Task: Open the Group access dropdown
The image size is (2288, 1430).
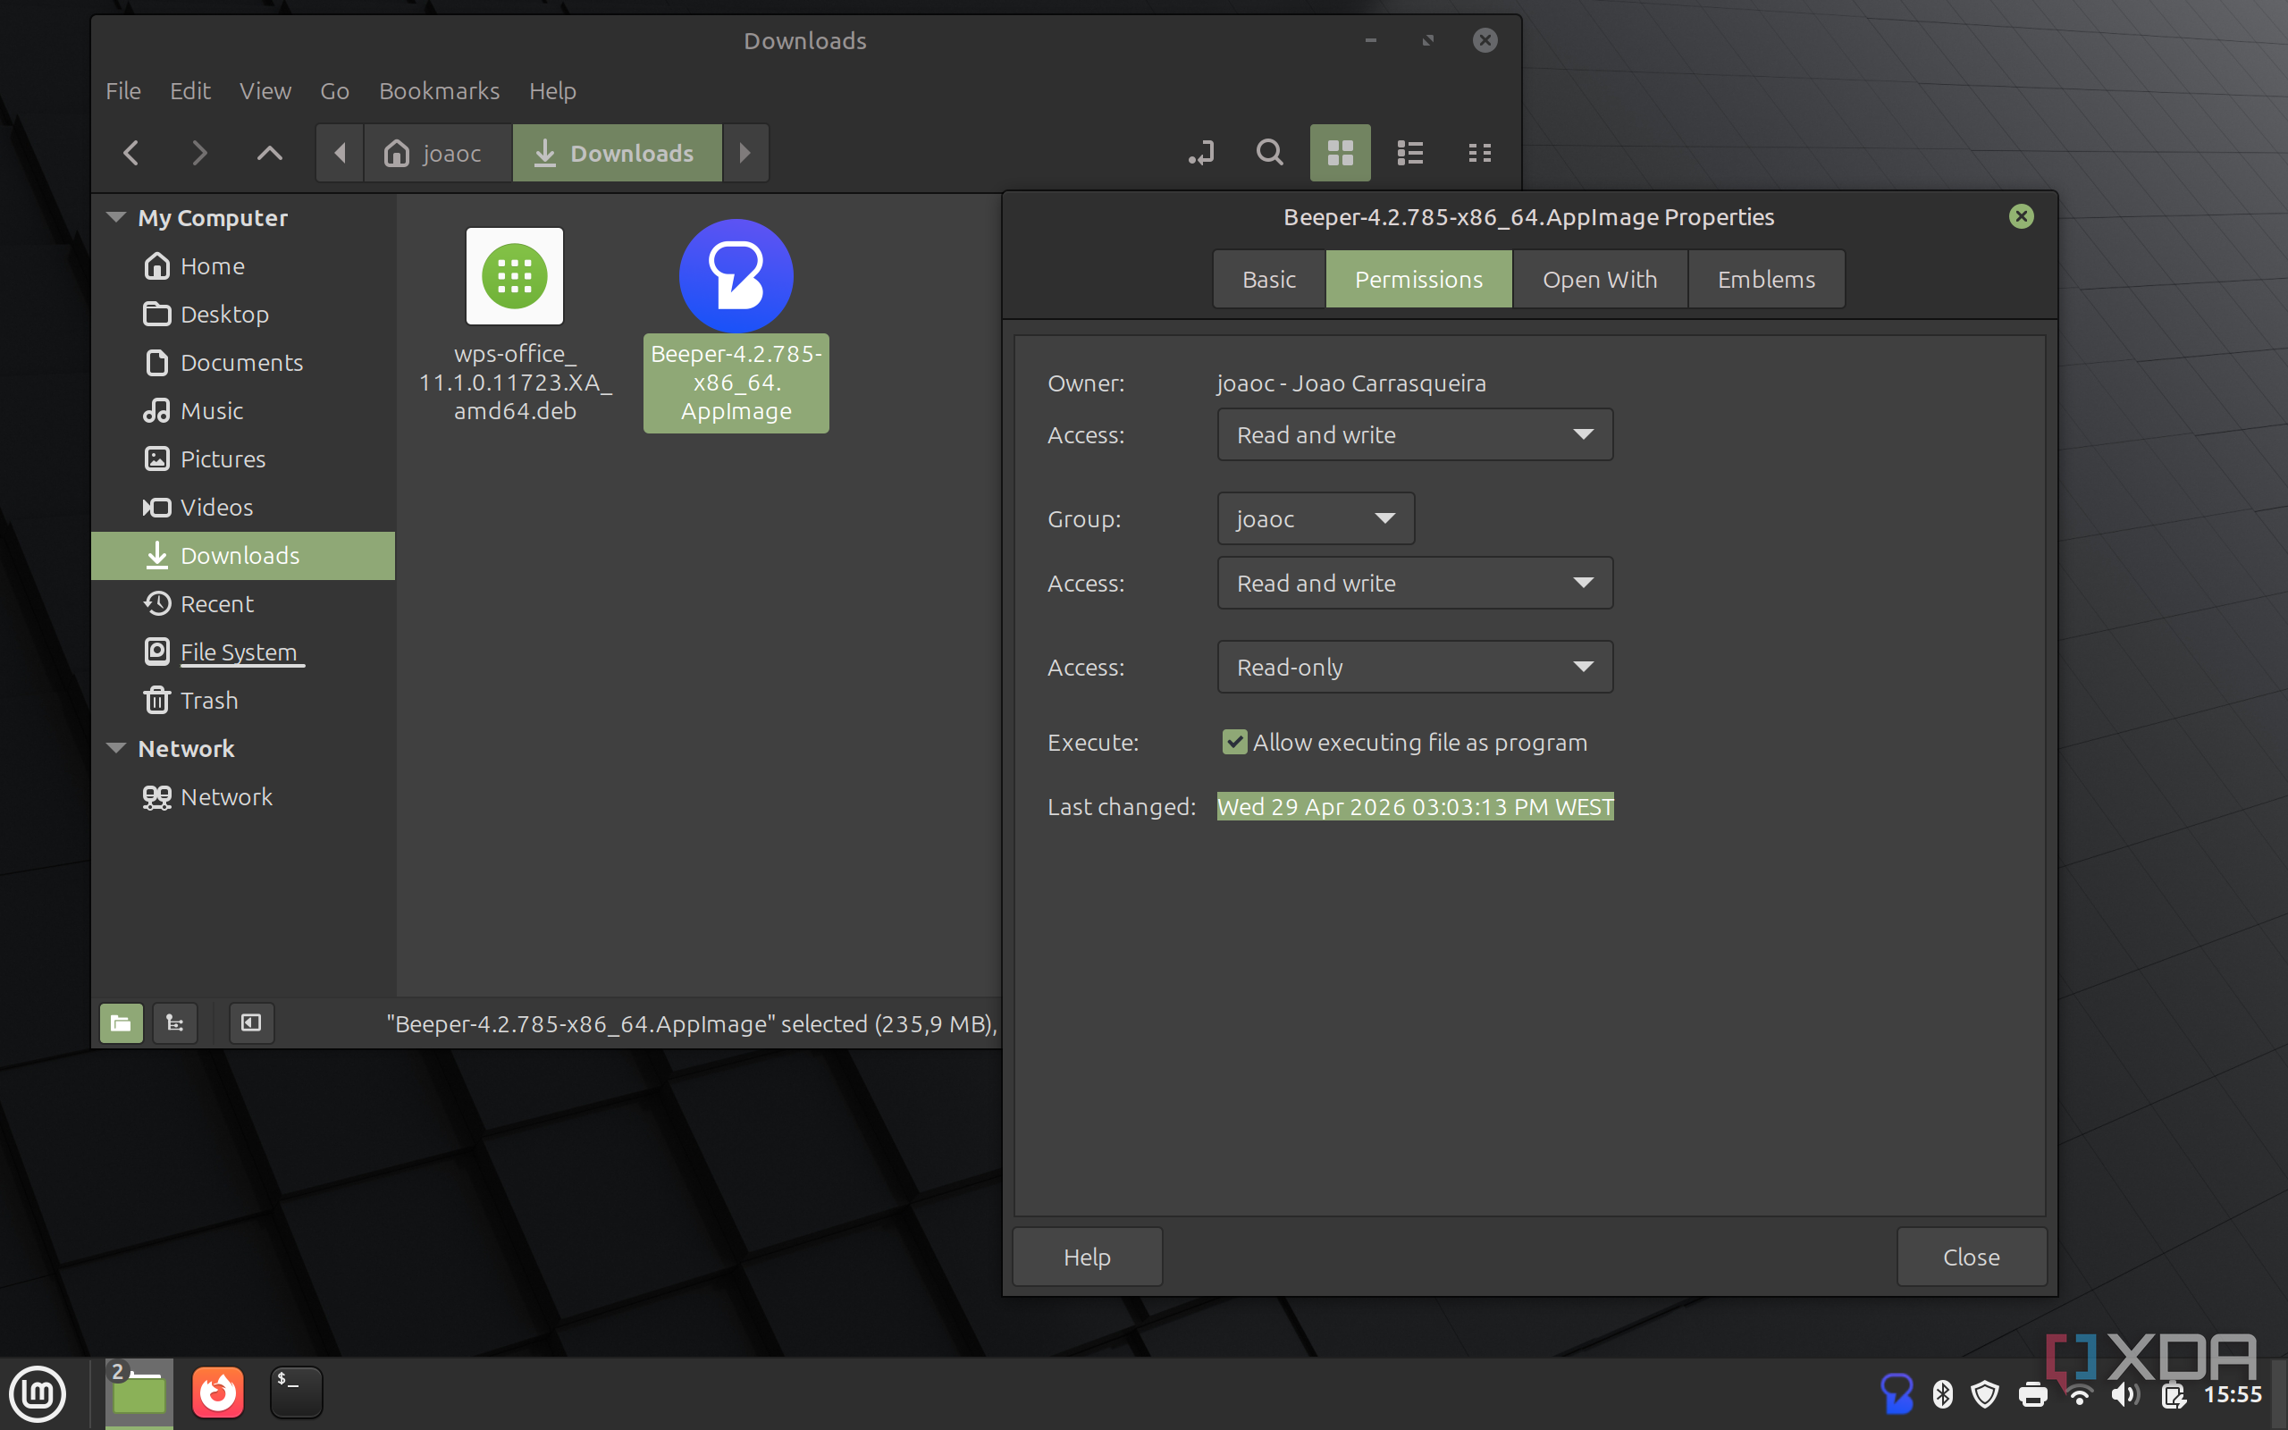Action: (1415, 584)
